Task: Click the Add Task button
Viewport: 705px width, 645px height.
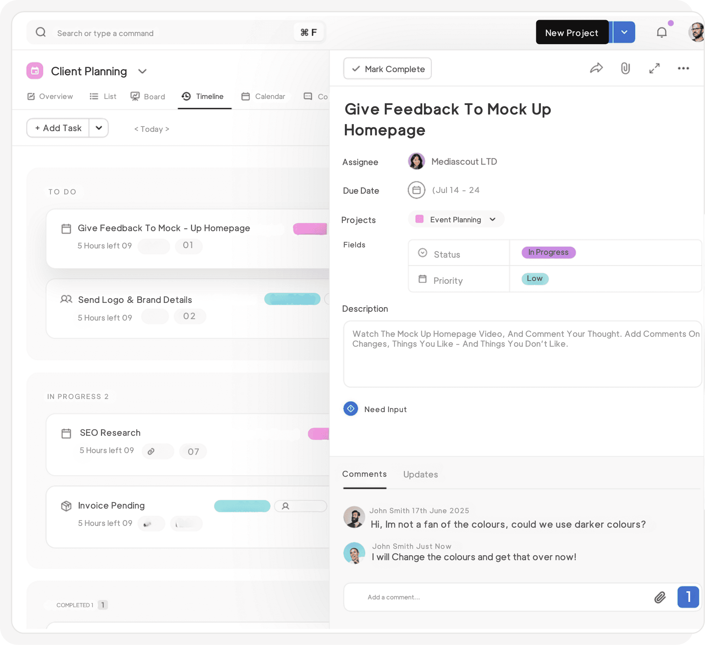Action: click(x=58, y=128)
